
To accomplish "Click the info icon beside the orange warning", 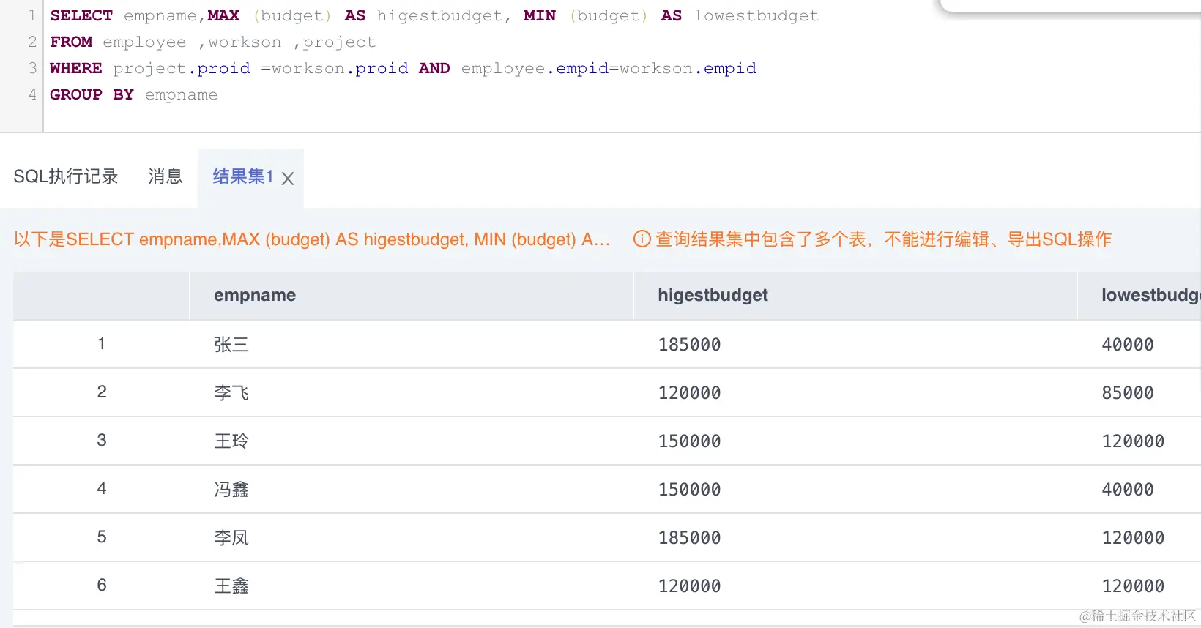I will point(642,239).
